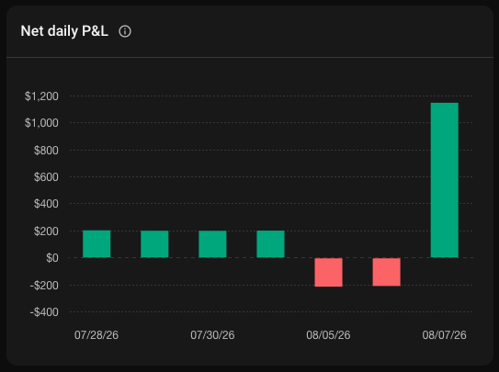This screenshot has height=372, width=499.
Task: Click the 07/28/26 date label
Action: click(x=96, y=335)
